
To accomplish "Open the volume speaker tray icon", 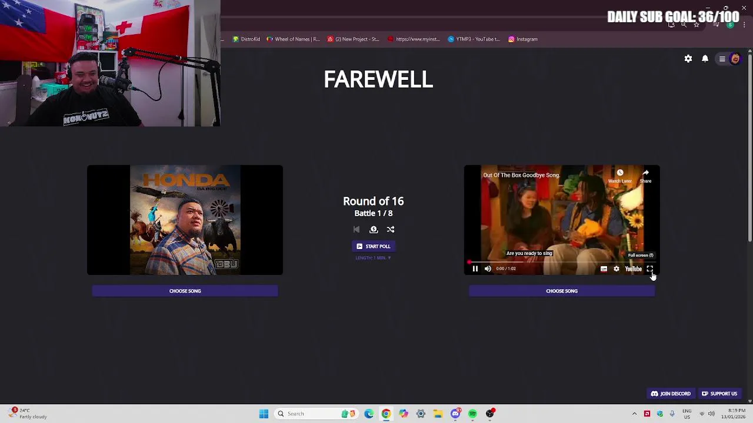I will click(x=712, y=414).
